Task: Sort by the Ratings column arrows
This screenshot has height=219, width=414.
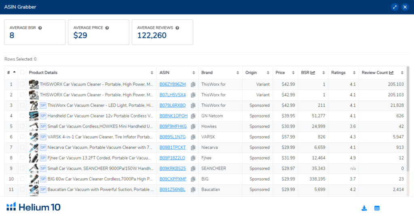Action: tap(354, 73)
